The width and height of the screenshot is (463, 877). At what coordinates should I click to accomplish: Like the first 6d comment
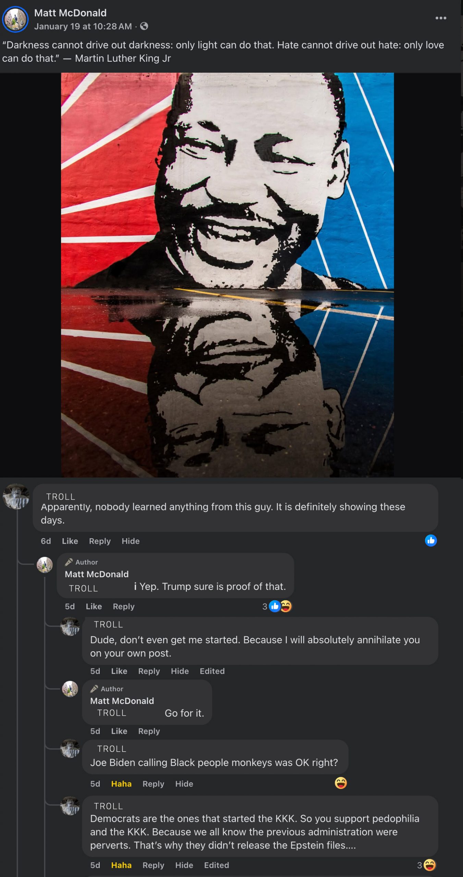coord(70,541)
